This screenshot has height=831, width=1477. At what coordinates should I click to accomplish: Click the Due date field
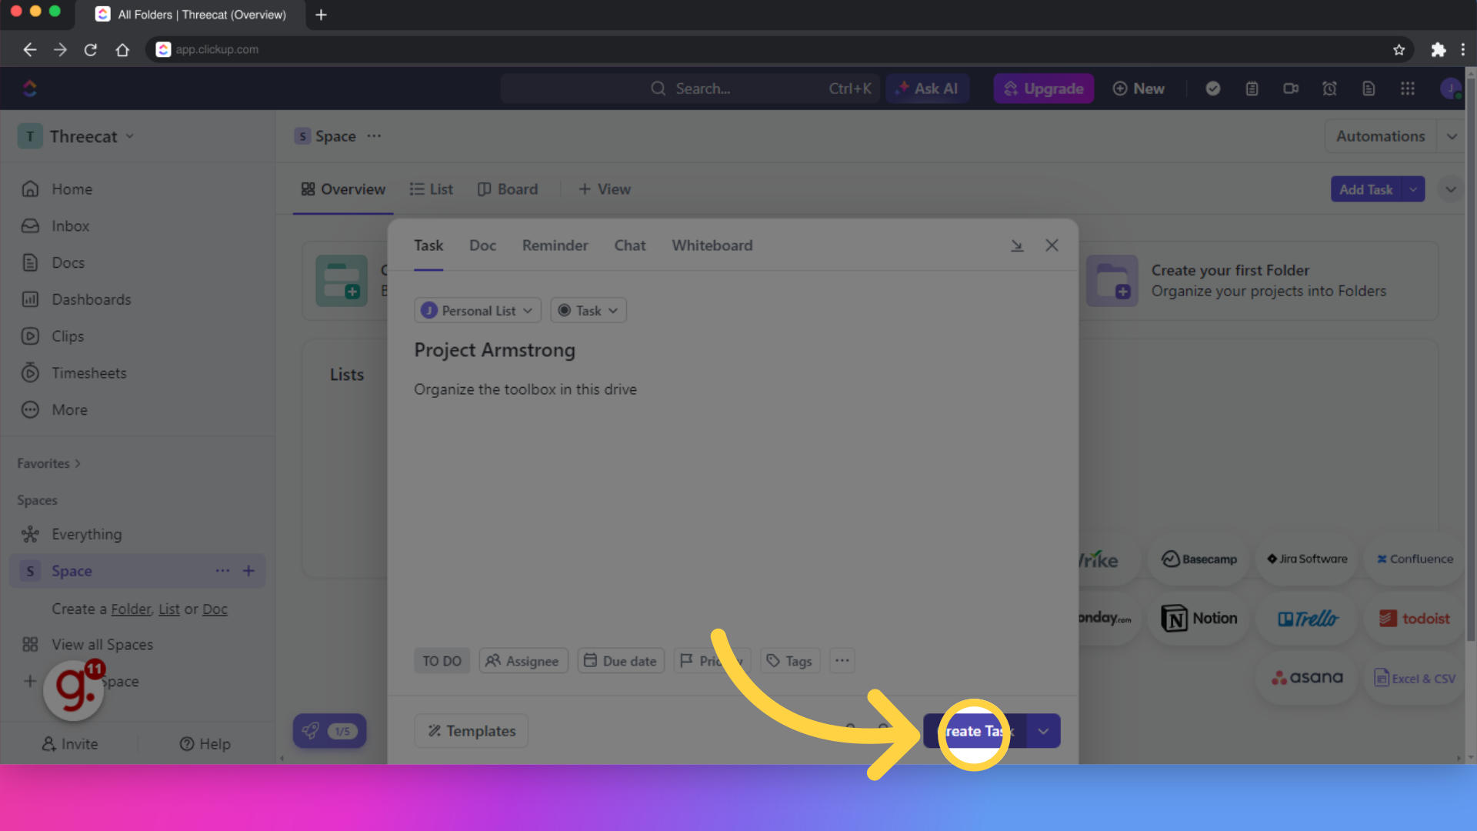pyautogui.click(x=621, y=660)
